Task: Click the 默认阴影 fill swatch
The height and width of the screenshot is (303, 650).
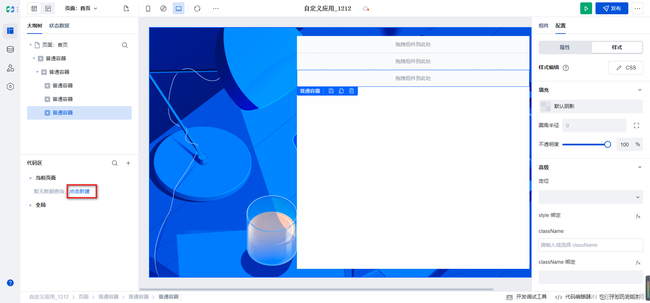Action: click(x=546, y=106)
